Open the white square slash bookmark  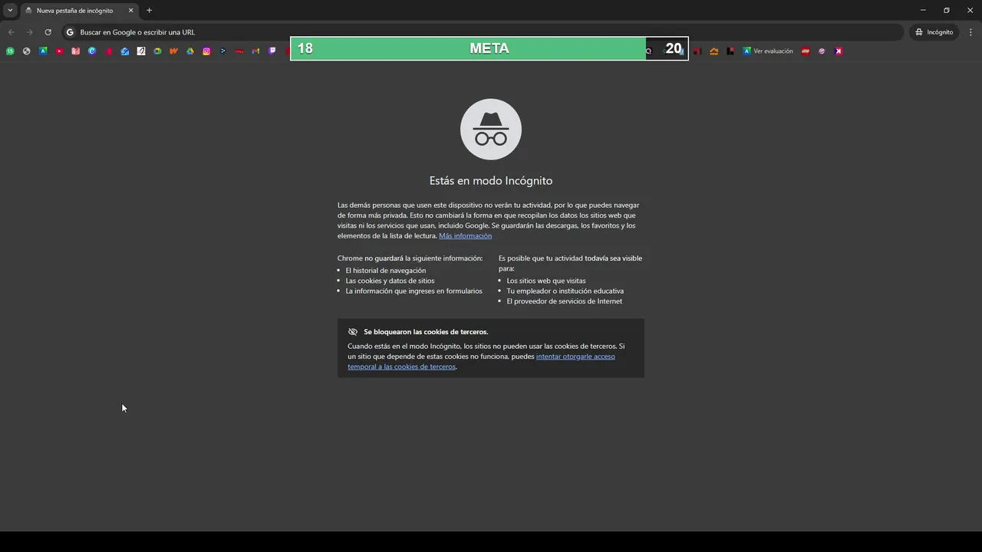click(x=141, y=51)
